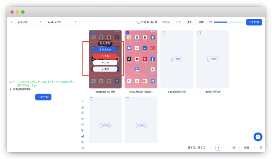
Task: Click 开机 on first unnamed second-row card
Action: (105, 125)
